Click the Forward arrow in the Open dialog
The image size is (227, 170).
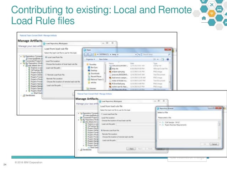pyautogui.click(x=90, y=54)
